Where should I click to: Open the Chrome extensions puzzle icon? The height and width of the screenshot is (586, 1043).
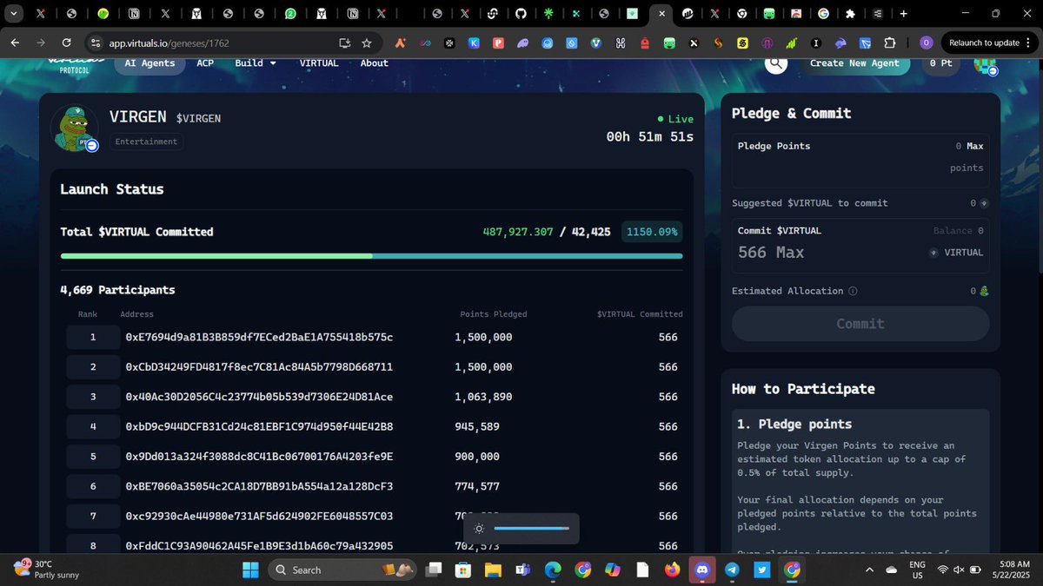(890, 43)
